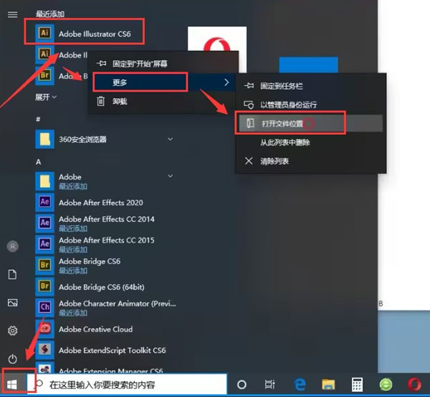Open the green 360 browser taskbar icon
Image resolution: width=430 pixels, height=397 pixels.
coord(386,384)
